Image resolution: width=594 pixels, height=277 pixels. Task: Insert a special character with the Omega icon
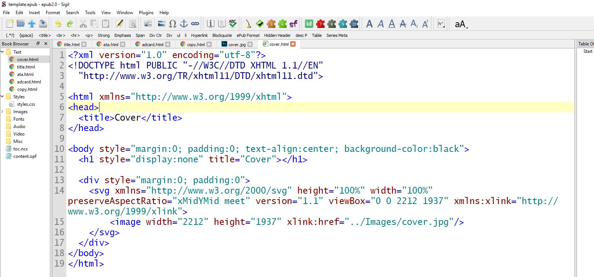(173, 24)
